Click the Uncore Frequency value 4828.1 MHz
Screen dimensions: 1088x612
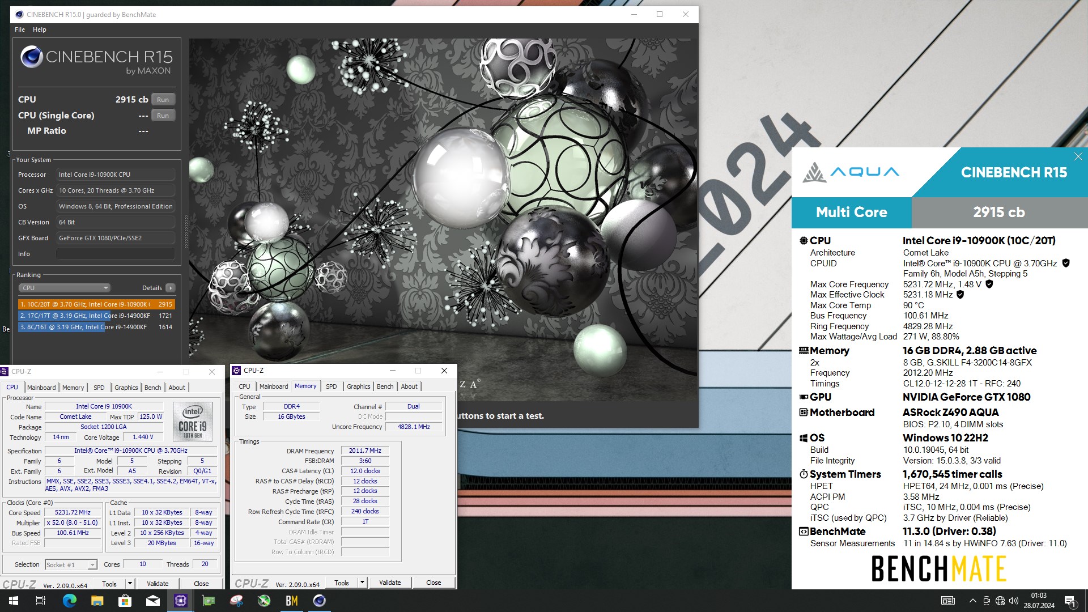click(x=414, y=427)
